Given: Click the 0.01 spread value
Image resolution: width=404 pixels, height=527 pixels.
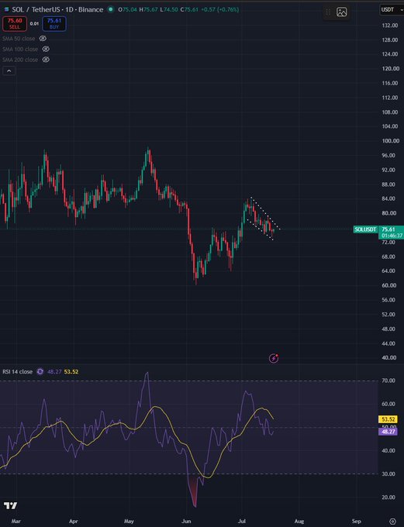Looking at the screenshot, I should (34, 23).
